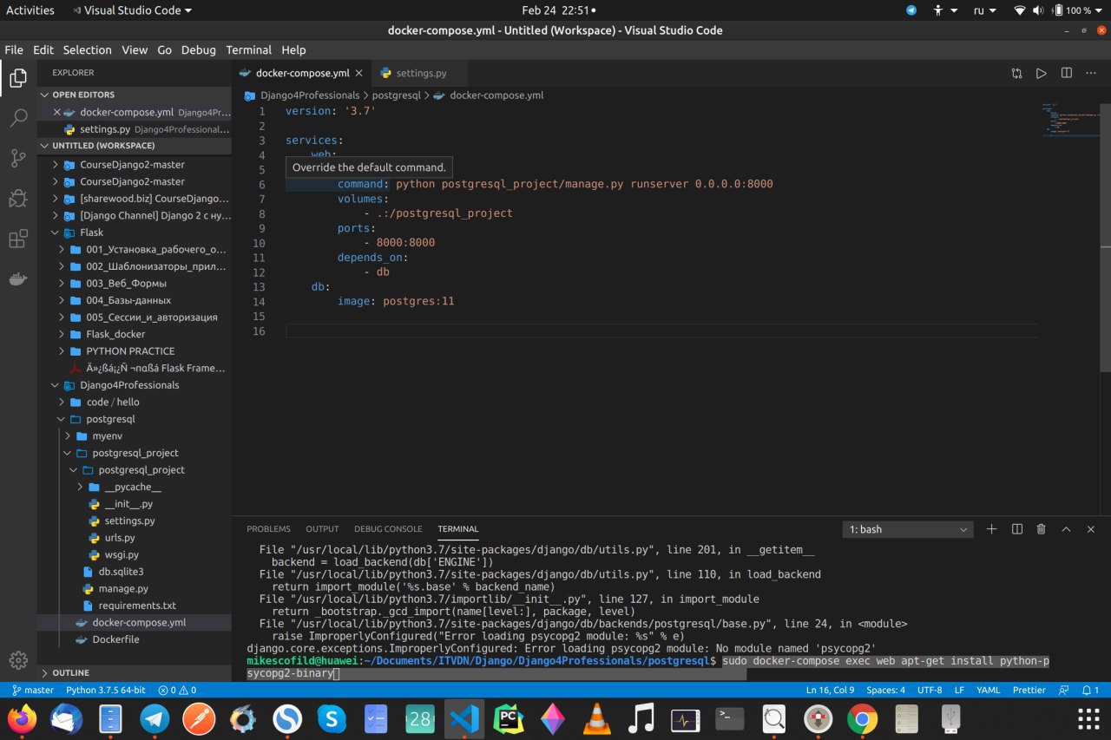Click the Python 3.7.5 64-bit interpreter selector
This screenshot has width=1111, height=740.
pos(105,691)
